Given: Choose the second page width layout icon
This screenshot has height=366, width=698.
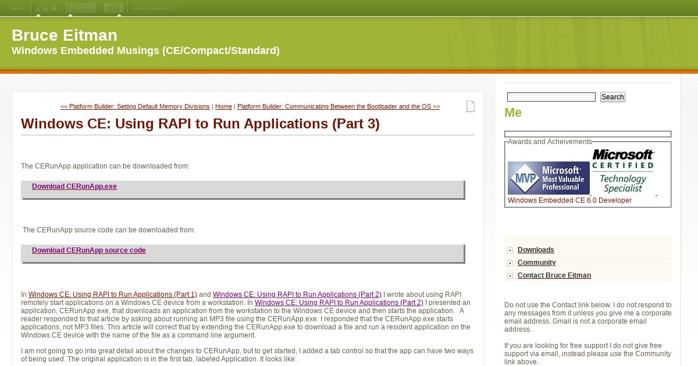Looking at the screenshot, I should (x=80, y=8).
